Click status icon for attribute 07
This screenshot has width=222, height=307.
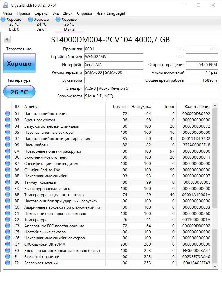pos(8,139)
